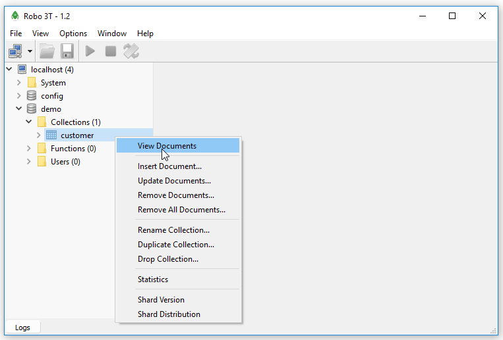Click the window resize grip corner
Screen dimensions: 503x340
(493, 331)
